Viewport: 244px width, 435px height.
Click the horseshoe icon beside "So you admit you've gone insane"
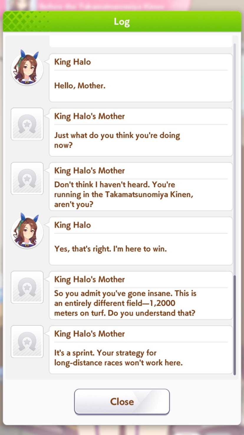tap(27, 287)
